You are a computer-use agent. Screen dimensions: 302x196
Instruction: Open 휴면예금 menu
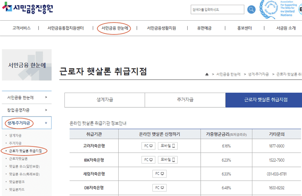[x=204, y=28]
